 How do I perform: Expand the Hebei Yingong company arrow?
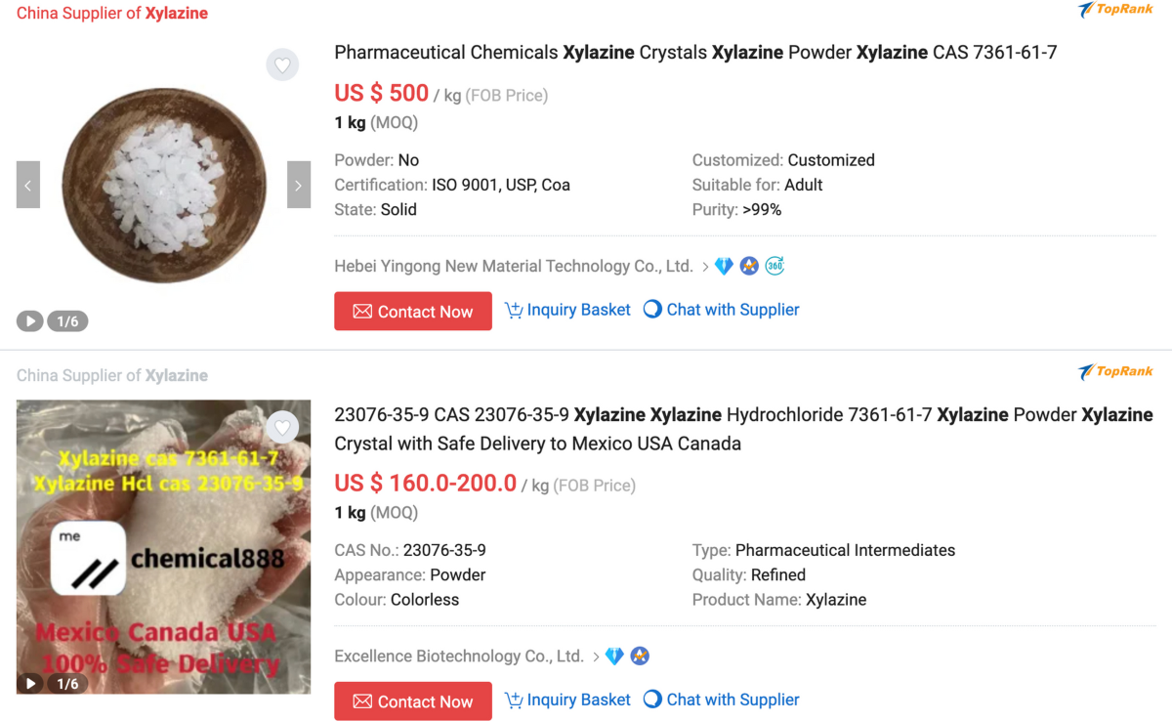(x=705, y=266)
